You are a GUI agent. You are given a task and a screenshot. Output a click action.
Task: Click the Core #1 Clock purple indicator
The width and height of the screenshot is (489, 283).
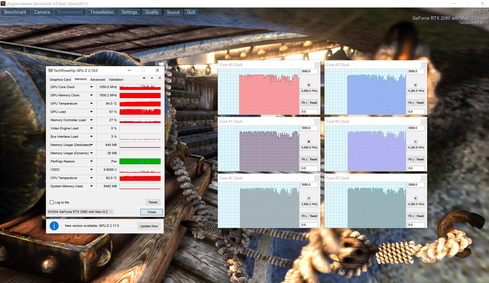tap(309, 142)
